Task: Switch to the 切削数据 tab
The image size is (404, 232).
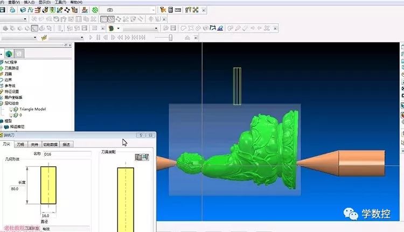Action: click(50, 144)
